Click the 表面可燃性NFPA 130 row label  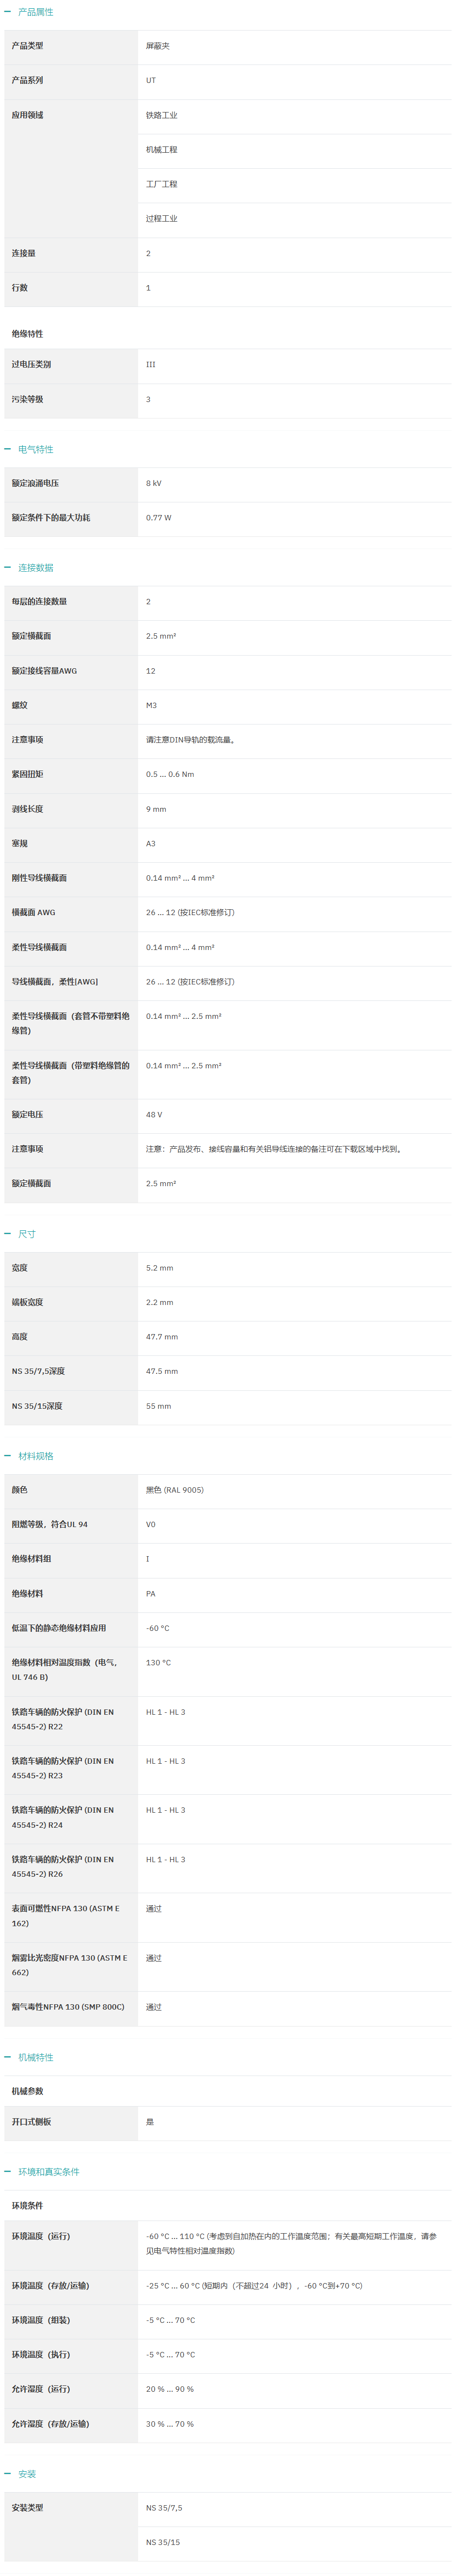(x=66, y=1915)
